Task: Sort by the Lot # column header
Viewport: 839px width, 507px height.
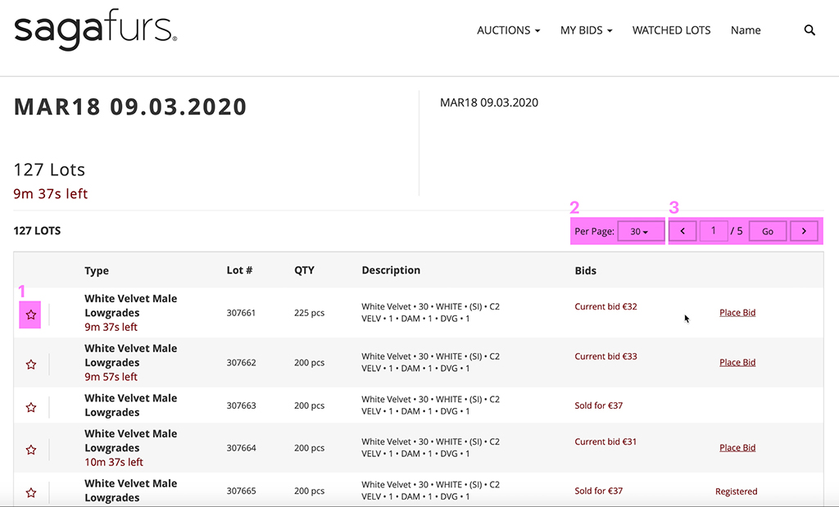Action: pyautogui.click(x=239, y=270)
